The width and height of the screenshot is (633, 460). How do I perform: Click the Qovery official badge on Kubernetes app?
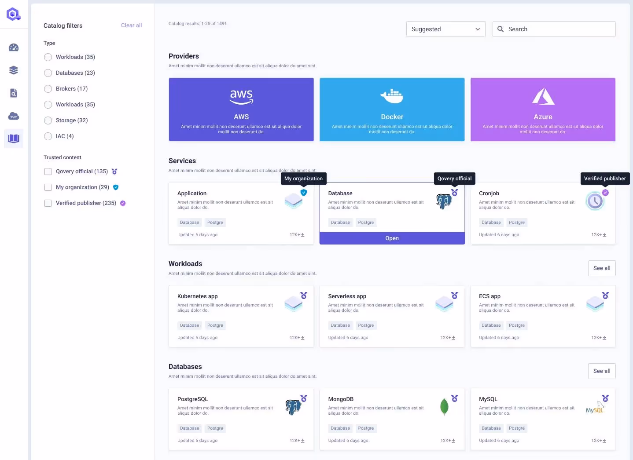(304, 296)
